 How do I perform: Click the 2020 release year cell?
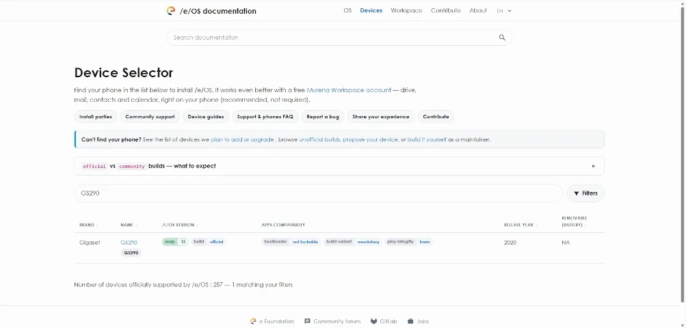[x=510, y=243]
